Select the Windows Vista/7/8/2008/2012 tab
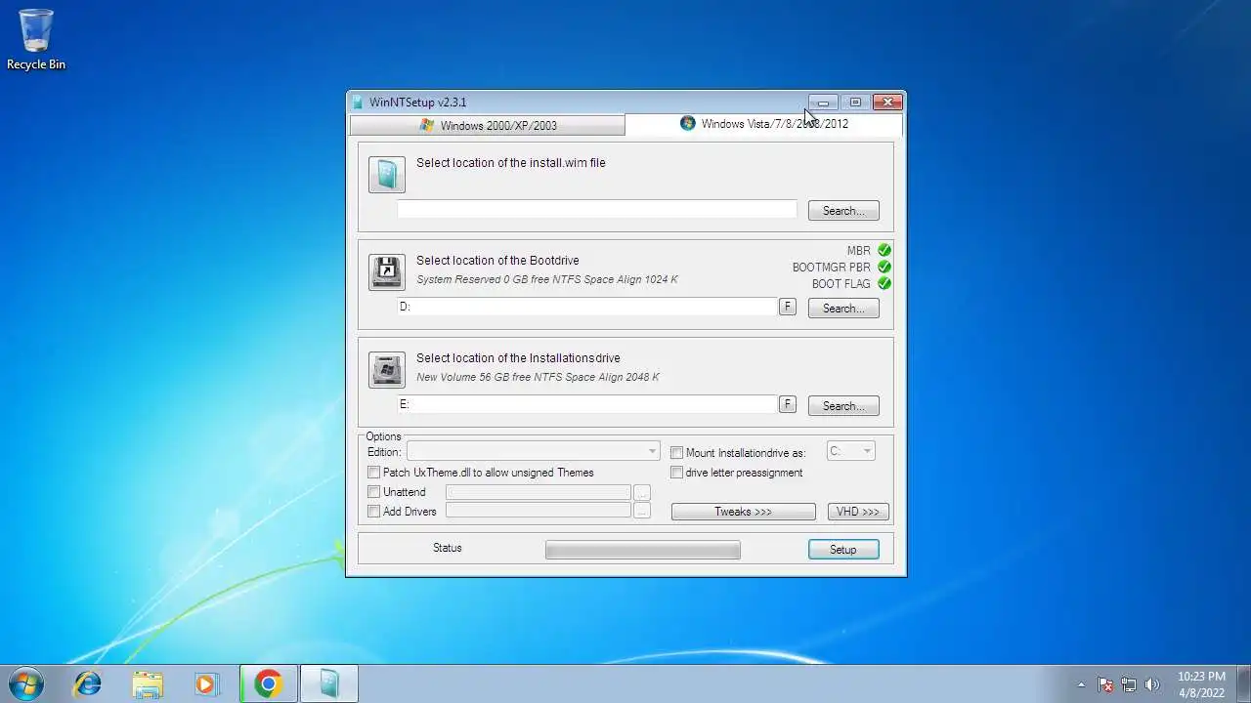This screenshot has height=703, width=1251. click(763, 124)
